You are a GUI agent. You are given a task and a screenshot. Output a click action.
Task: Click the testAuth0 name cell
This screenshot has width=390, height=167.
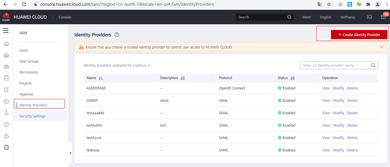(x=94, y=125)
